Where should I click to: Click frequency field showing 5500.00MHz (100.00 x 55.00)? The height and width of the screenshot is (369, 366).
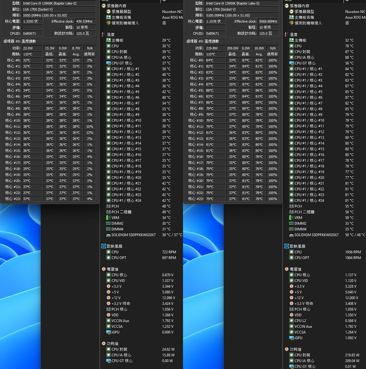coord(59,15)
